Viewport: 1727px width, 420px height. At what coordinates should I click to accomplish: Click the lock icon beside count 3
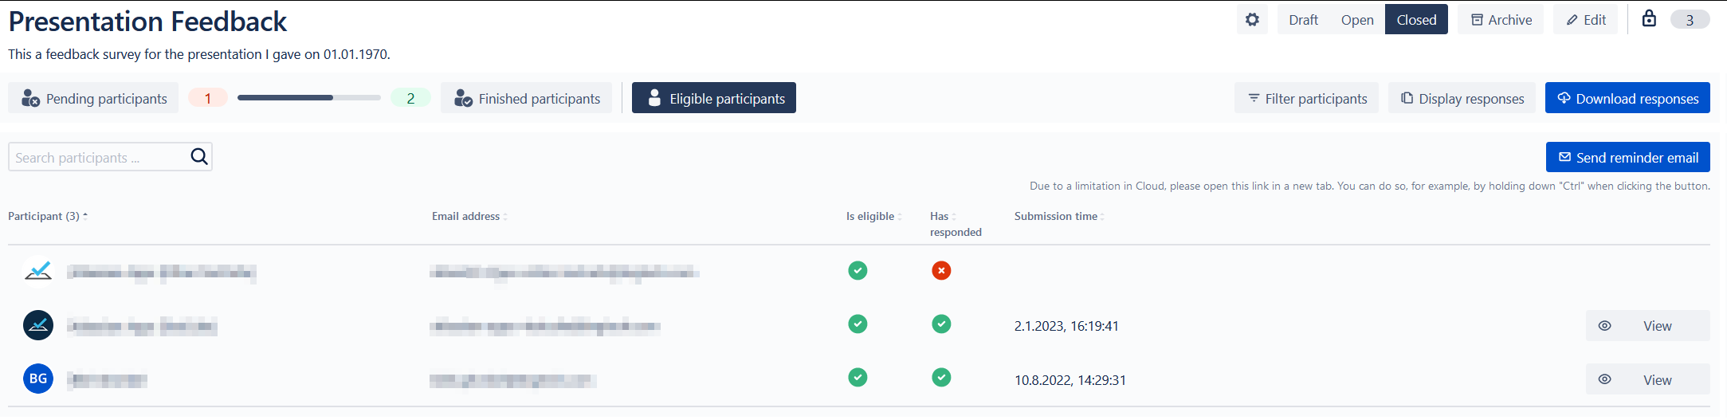[1649, 19]
